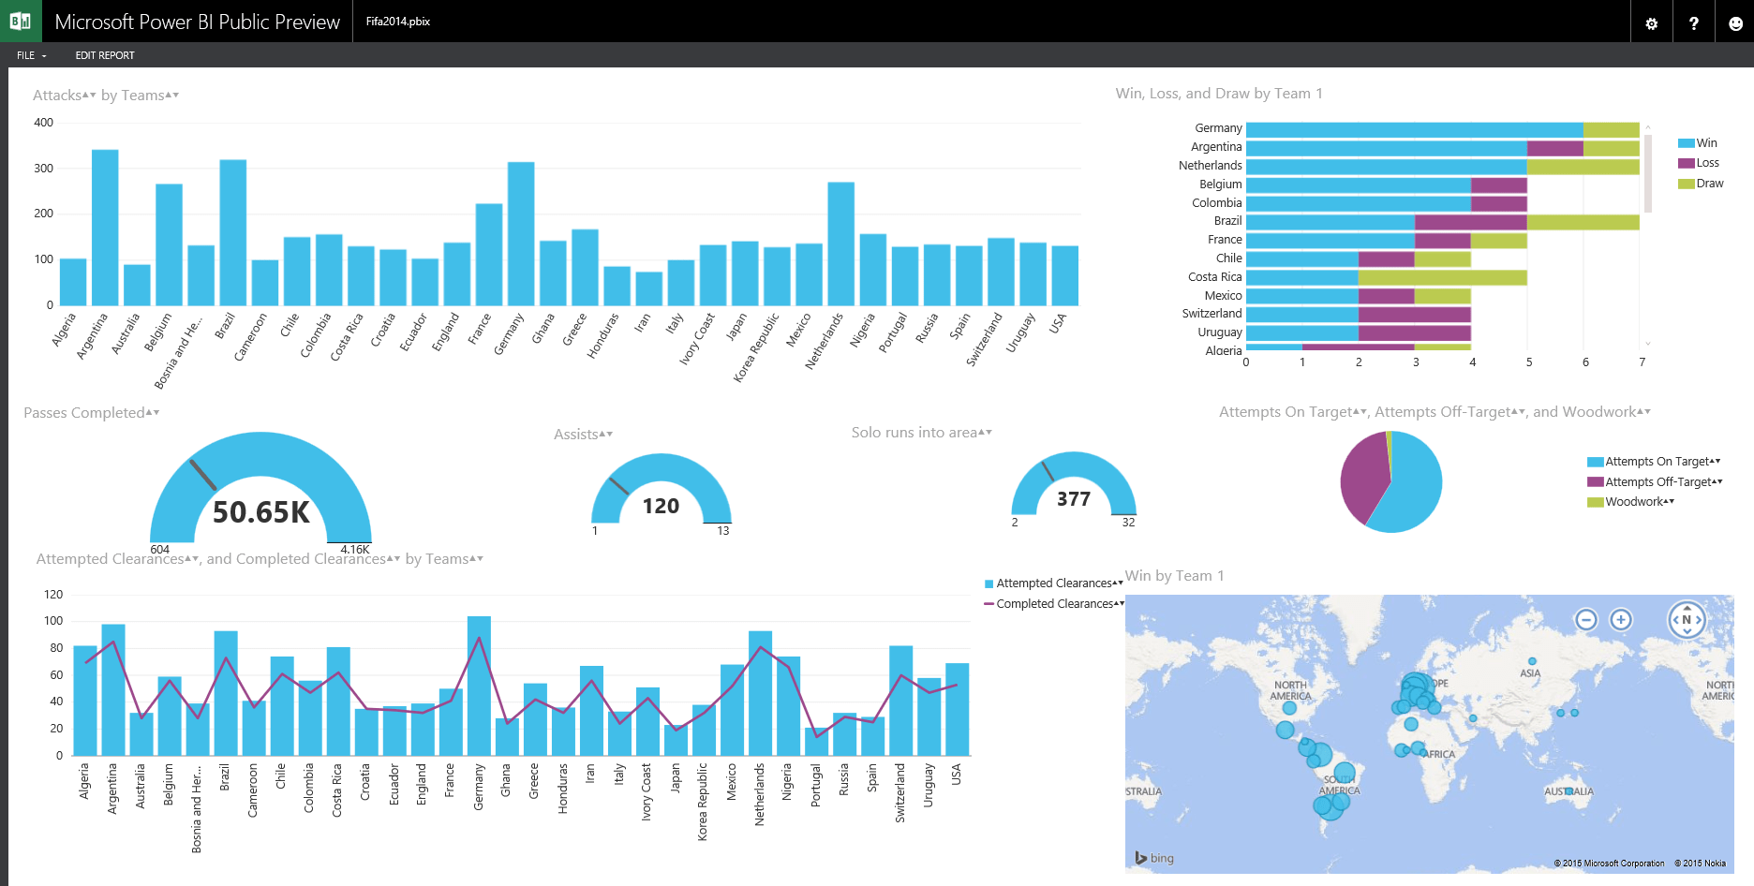The image size is (1754, 886).
Task: Toggle sort arrows after Completed Clearances in chart title
Action: pyautogui.click(x=394, y=558)
